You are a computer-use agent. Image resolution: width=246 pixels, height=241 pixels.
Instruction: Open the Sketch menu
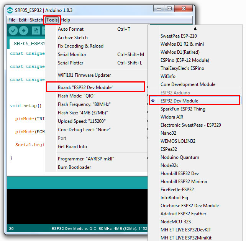pyautogui.click(x=36, y=20)
